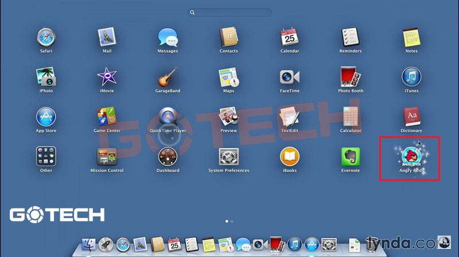Launch FaceTime in the Launchpad grid
Screen dimensions: 459x257
pyautogui.click(x=290, y=77)
